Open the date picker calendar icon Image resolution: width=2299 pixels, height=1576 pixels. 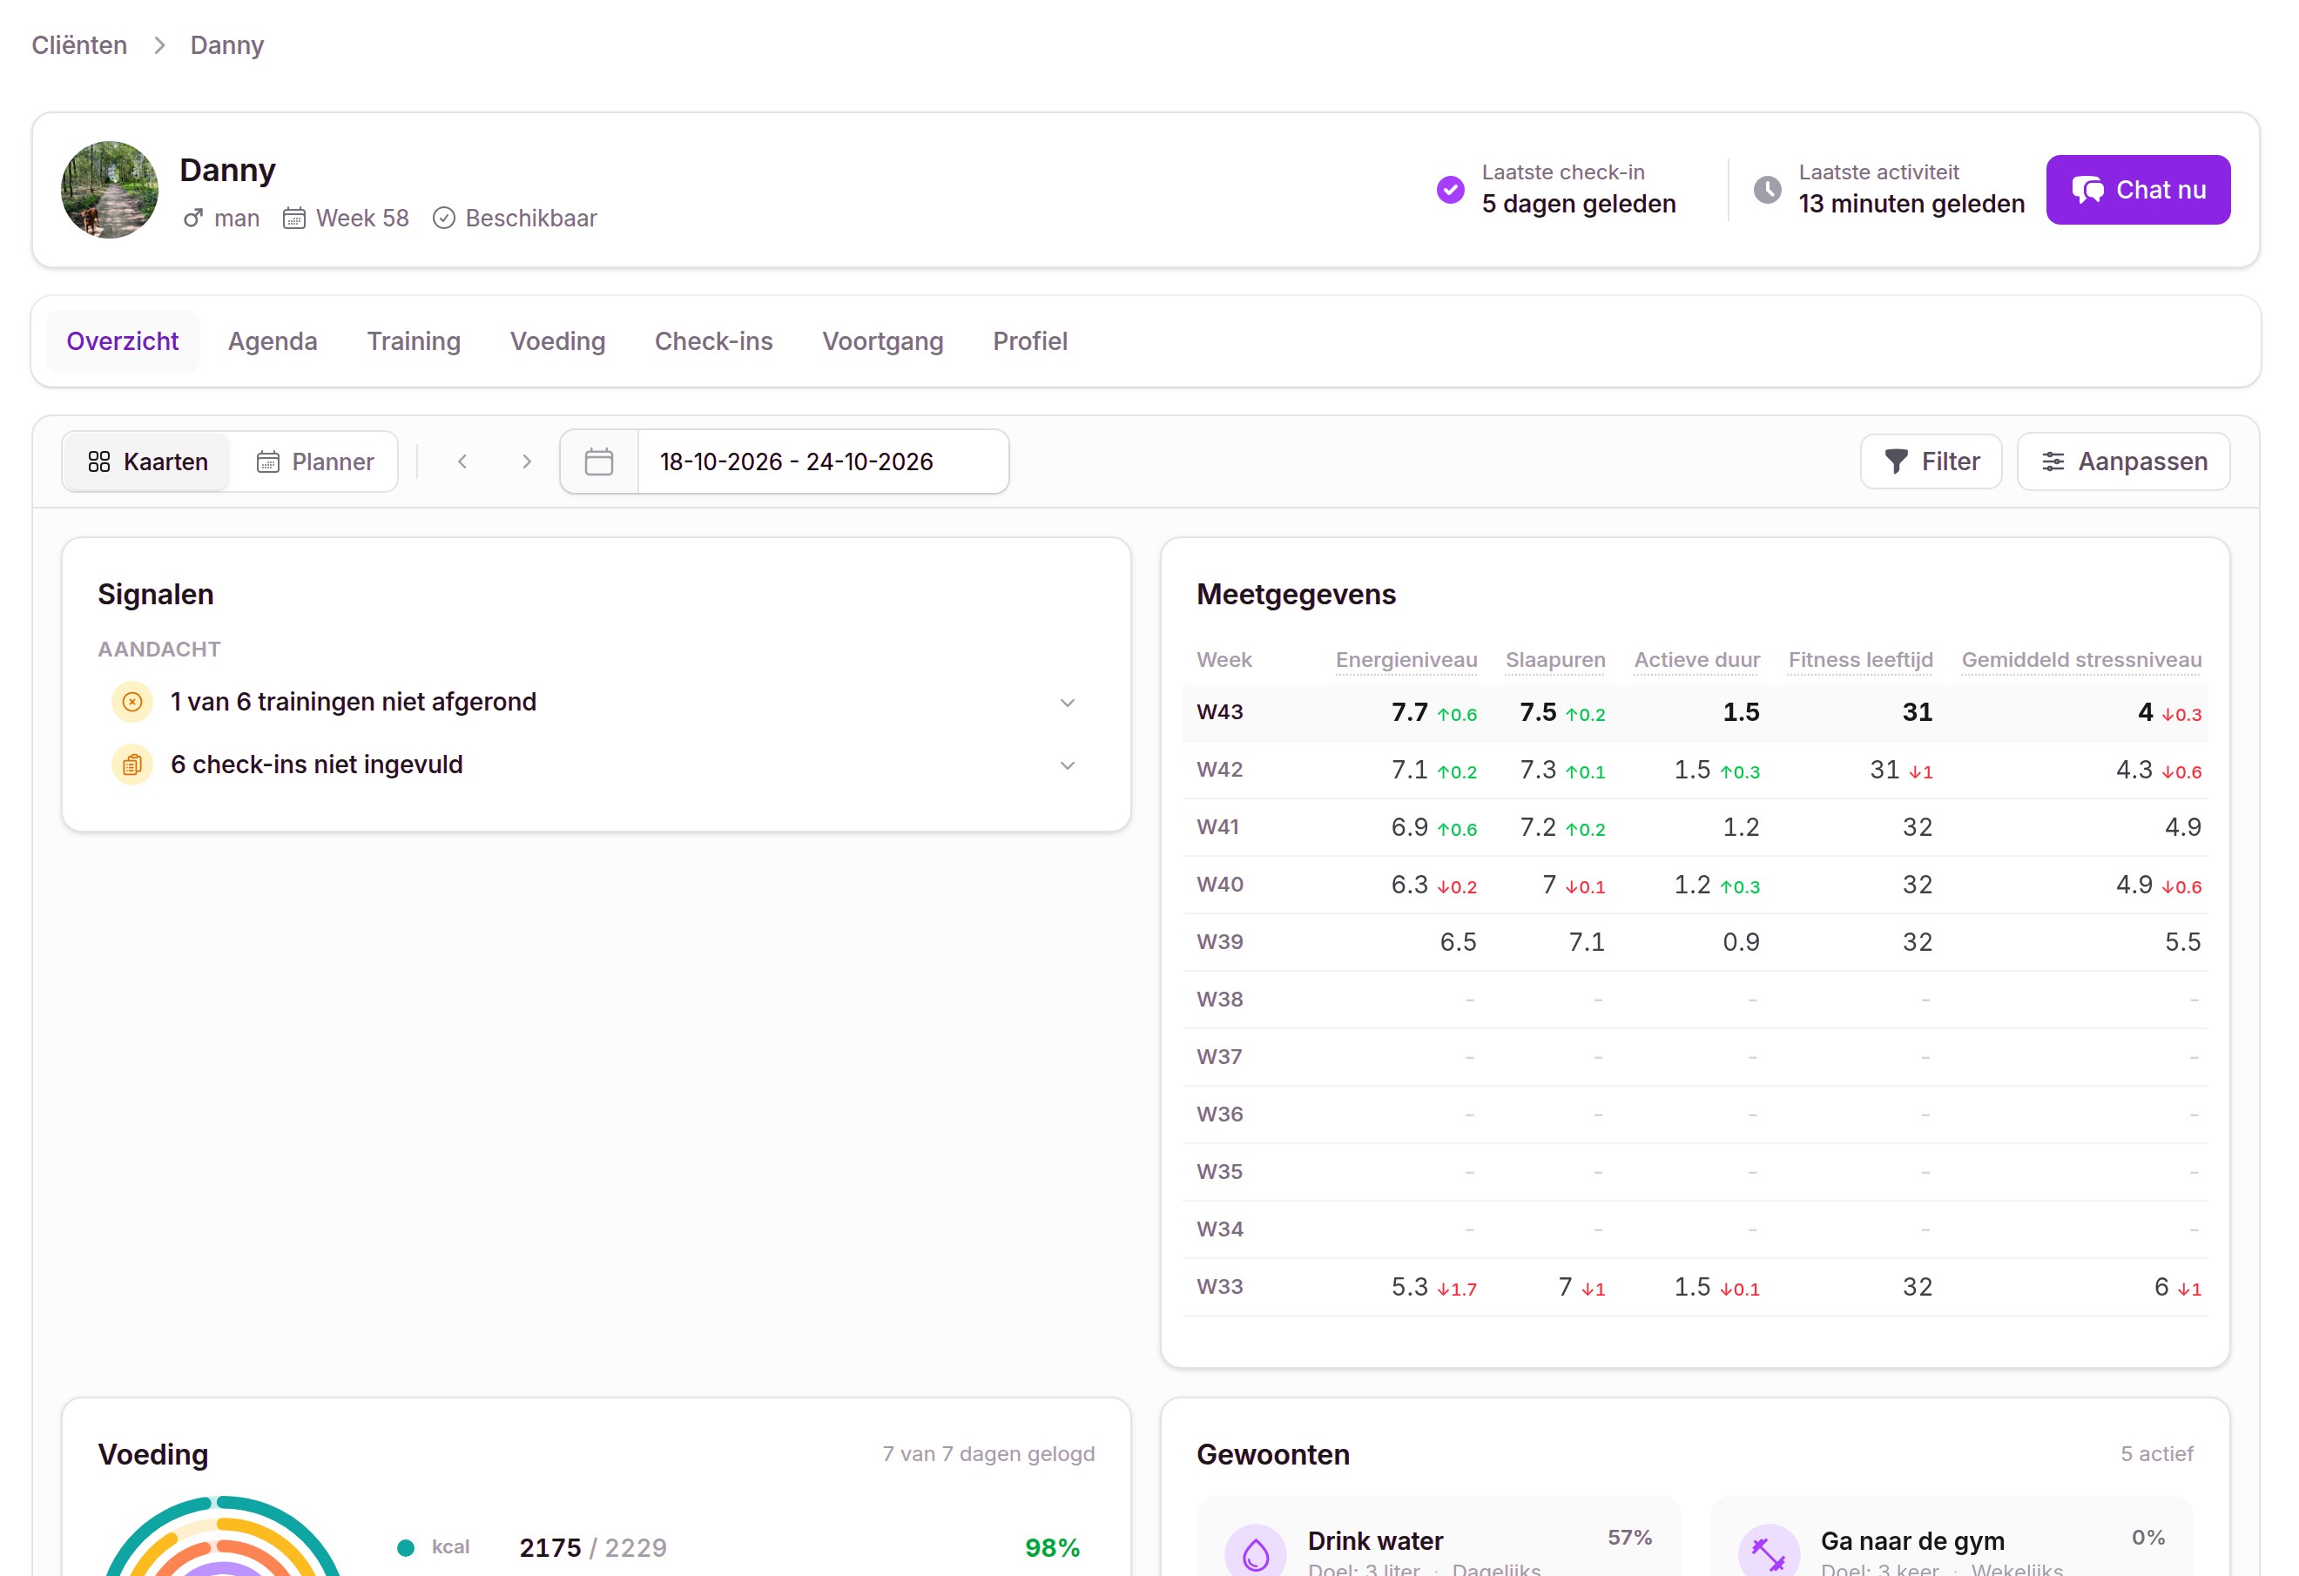pyautogui.click(x=599, y=462)
